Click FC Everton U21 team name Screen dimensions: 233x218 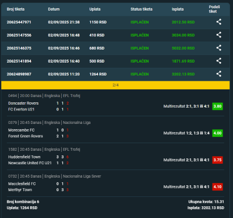21,109
